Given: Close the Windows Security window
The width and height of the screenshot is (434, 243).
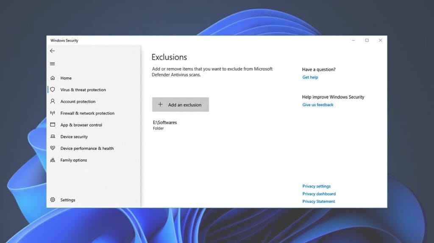Looking at the screenshot, I should pyautogui.click(x=380, y=40).
